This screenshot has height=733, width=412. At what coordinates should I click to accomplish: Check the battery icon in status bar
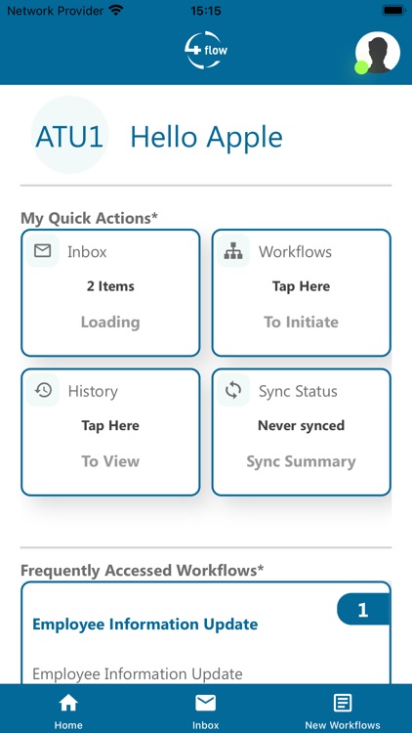coord(393,11)
